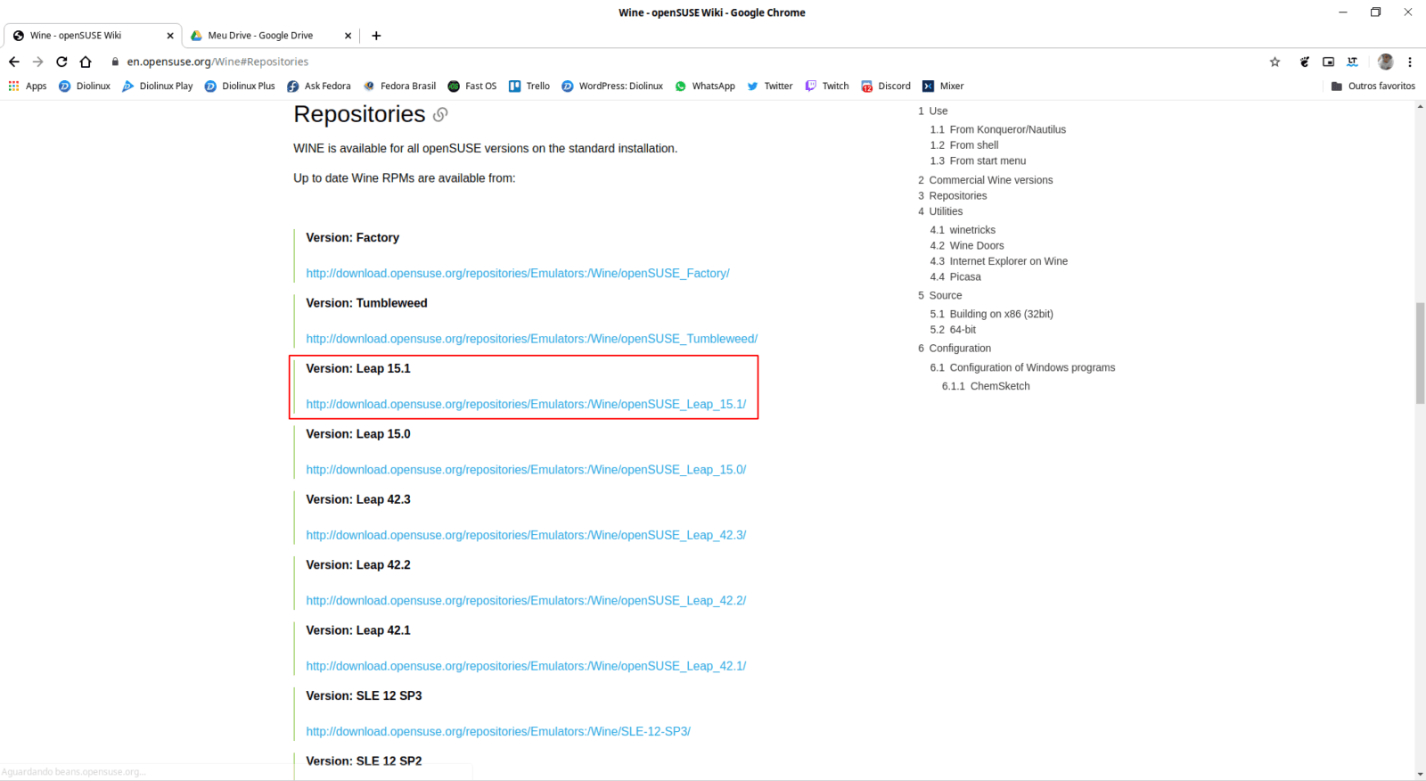The image size is (1426, 781).
Task: Jump to '3 Repositories' in contents
Action: 953,196
